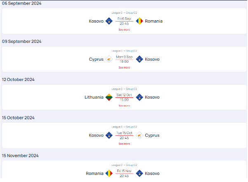Screen dimensions: 248x182
Task: Click Kosovo flag in 15 November match
Action: [x=139, y=173]
